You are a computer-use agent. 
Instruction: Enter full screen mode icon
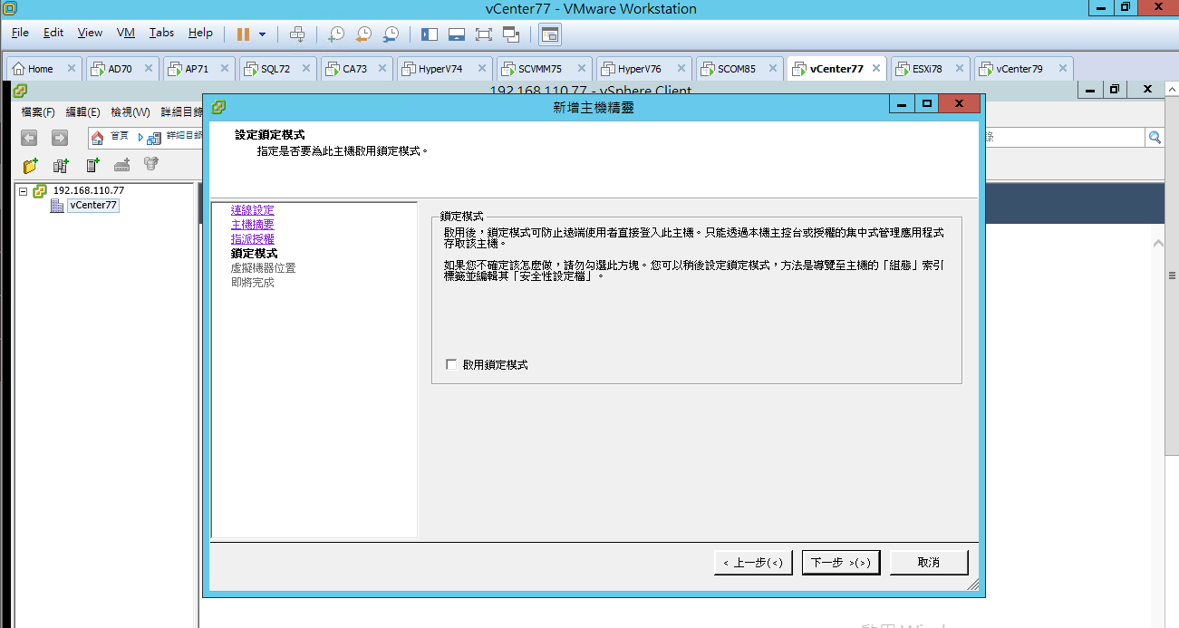click(x=484, y=34)
